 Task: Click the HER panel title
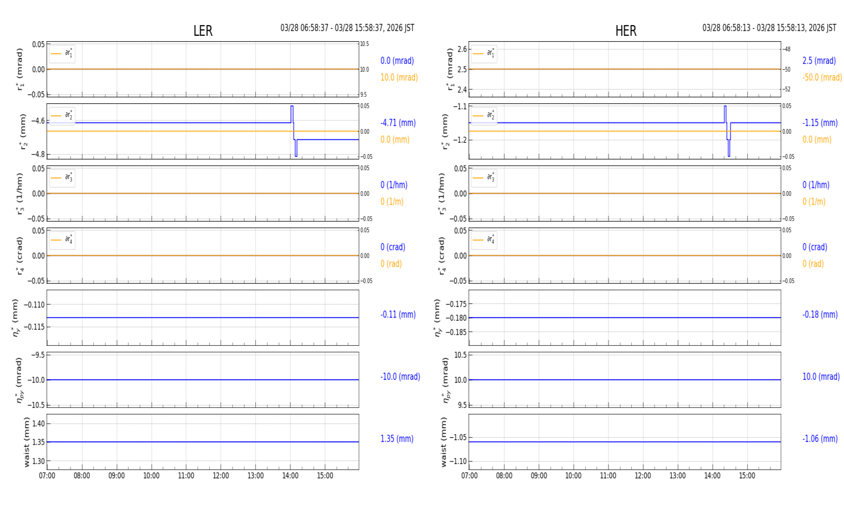coord(625,31)
